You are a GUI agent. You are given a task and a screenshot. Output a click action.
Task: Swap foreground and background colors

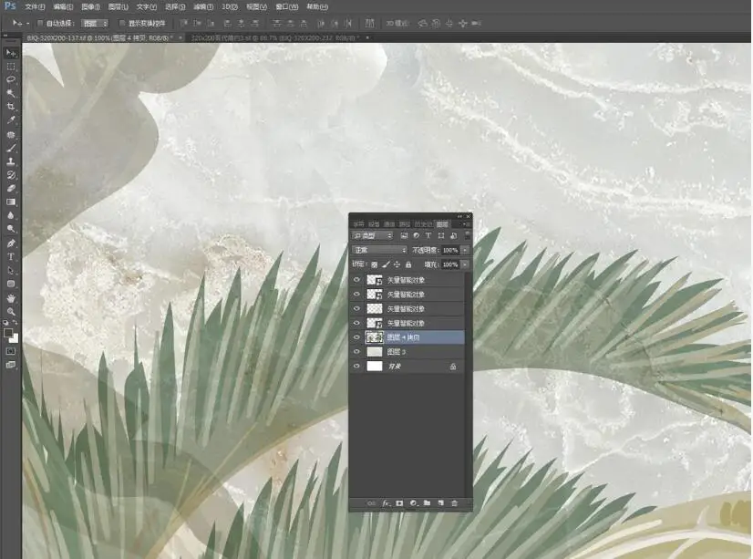pos(15,323)
